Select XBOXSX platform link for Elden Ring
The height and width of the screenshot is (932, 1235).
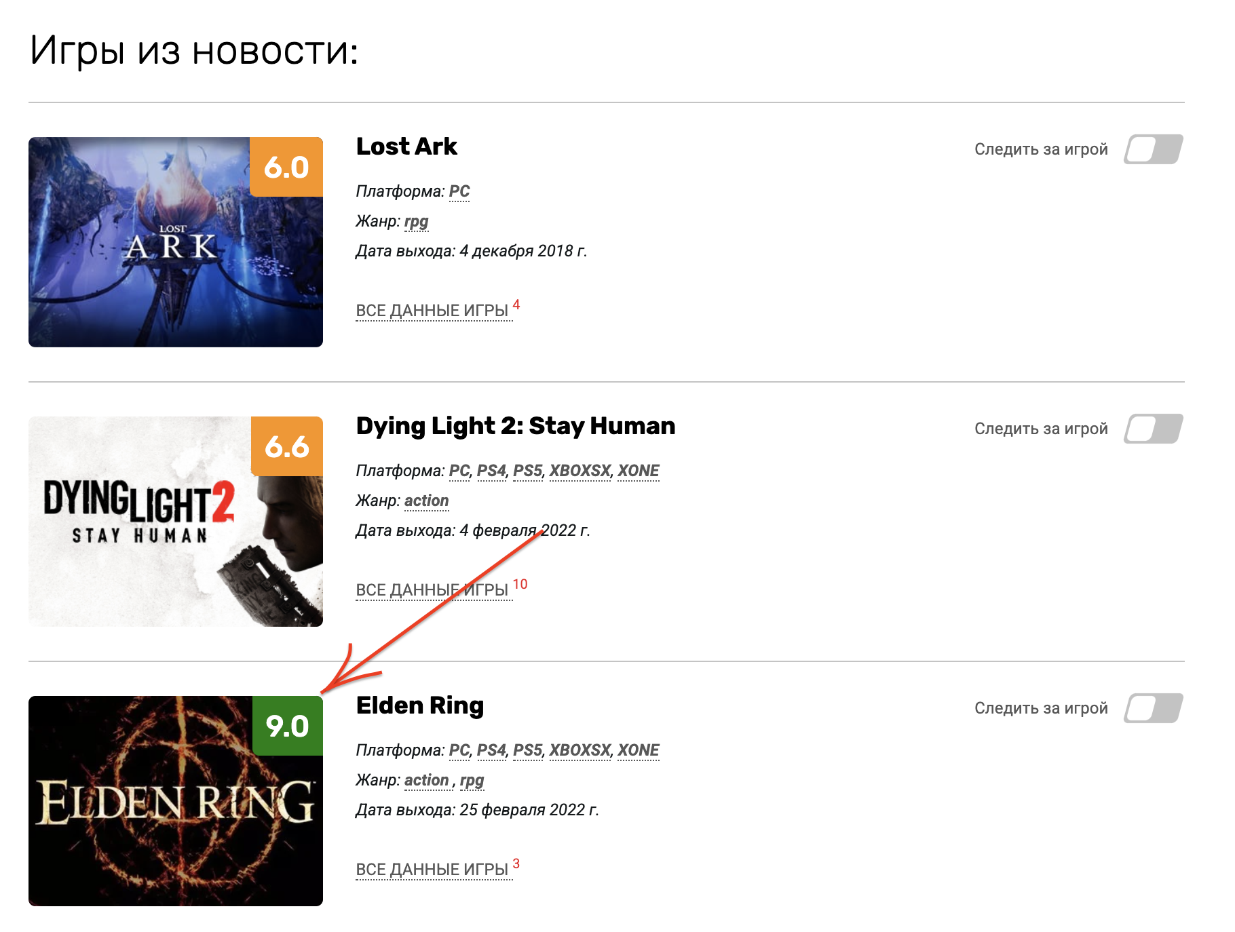point(580,750)
